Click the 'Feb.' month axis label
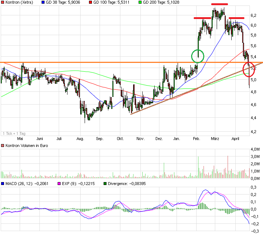This screenshot has width=263, height=234. [196, 139]
